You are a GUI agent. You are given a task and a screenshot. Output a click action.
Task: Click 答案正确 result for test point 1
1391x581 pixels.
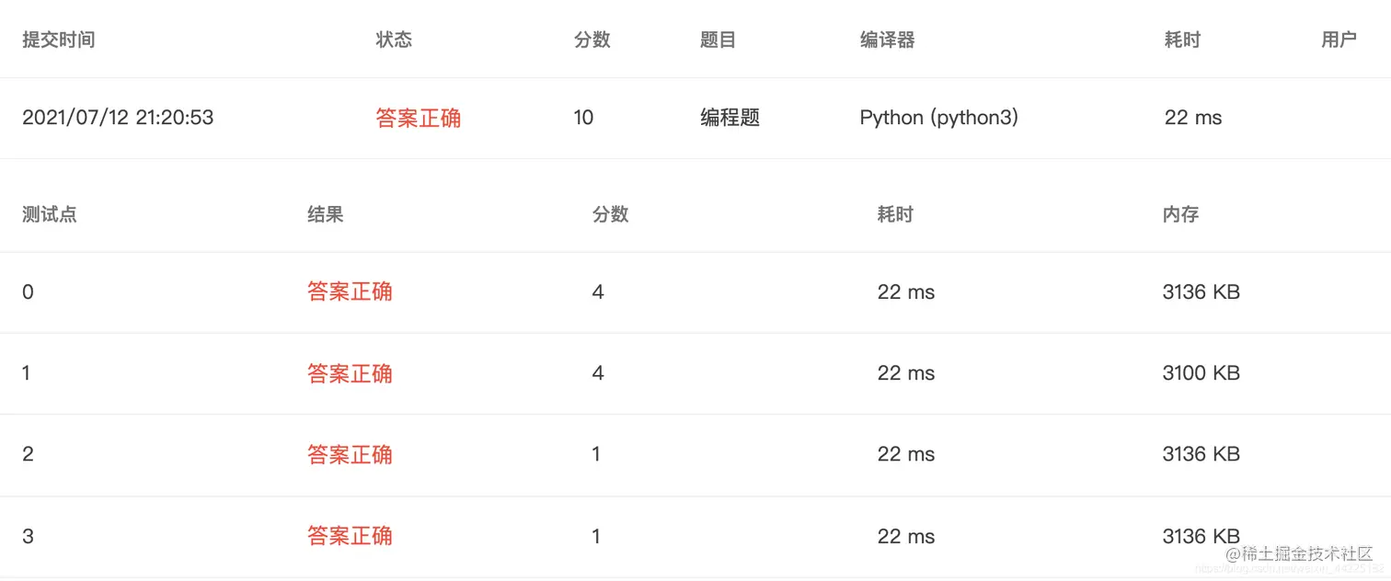click(x=350, y=373)
